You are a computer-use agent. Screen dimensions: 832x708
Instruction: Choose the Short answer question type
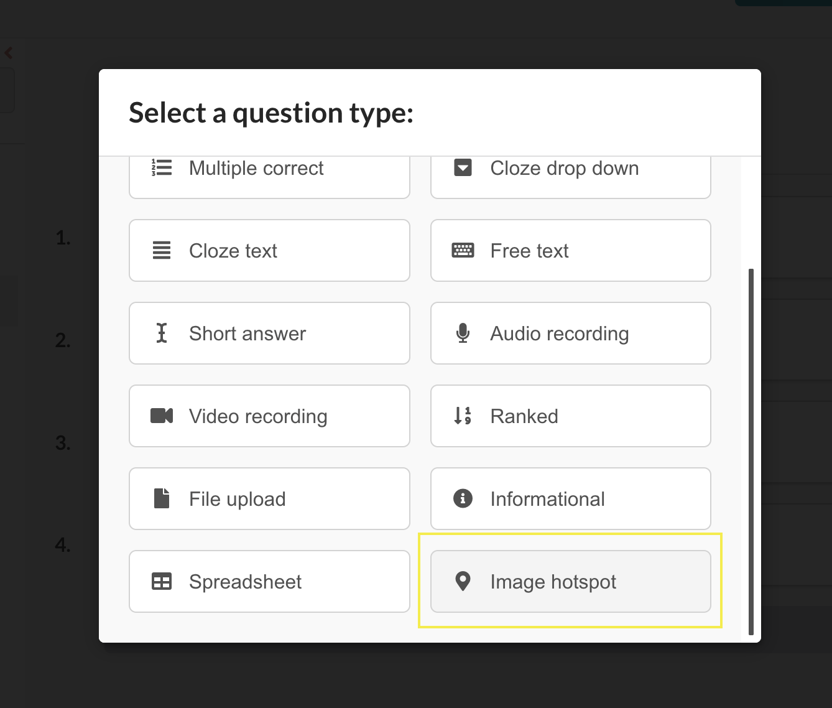[269, 333]
